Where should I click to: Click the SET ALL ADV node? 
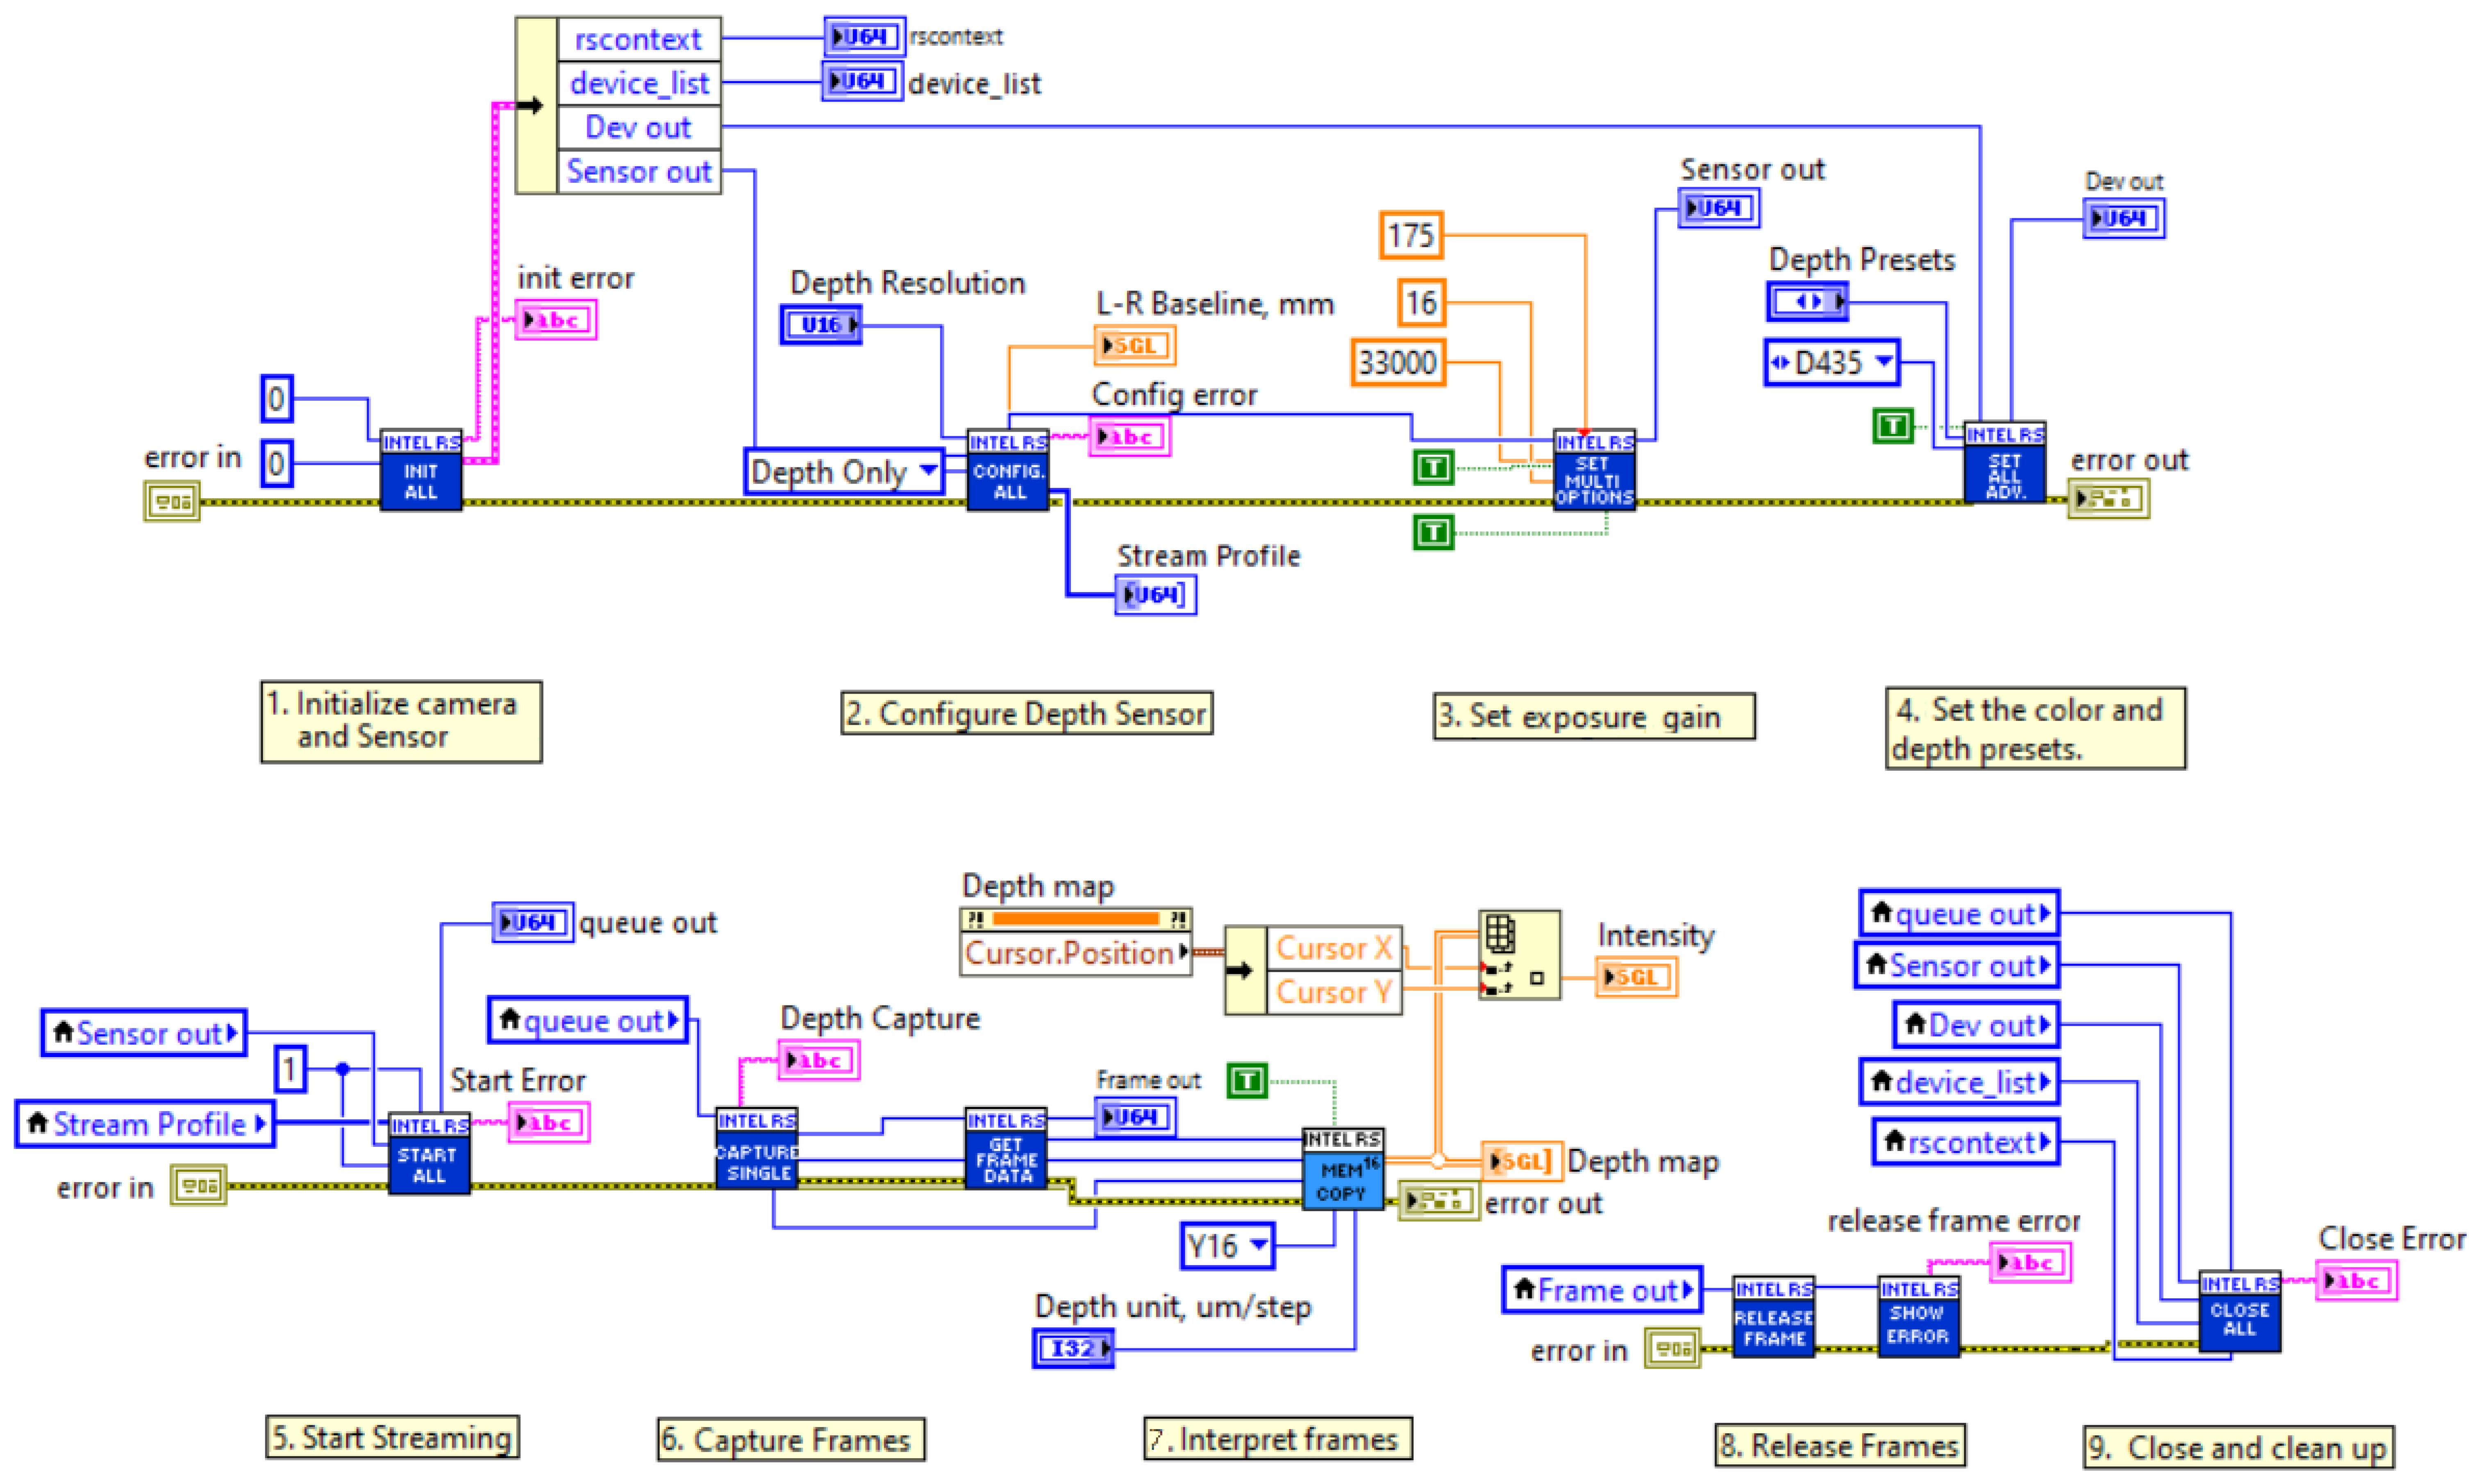[x=2004, y=462]
